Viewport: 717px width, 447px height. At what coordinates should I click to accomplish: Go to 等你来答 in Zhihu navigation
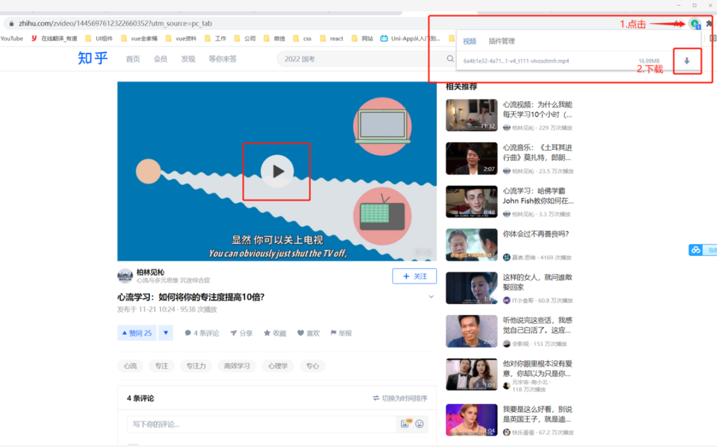(x=222, y=59)
